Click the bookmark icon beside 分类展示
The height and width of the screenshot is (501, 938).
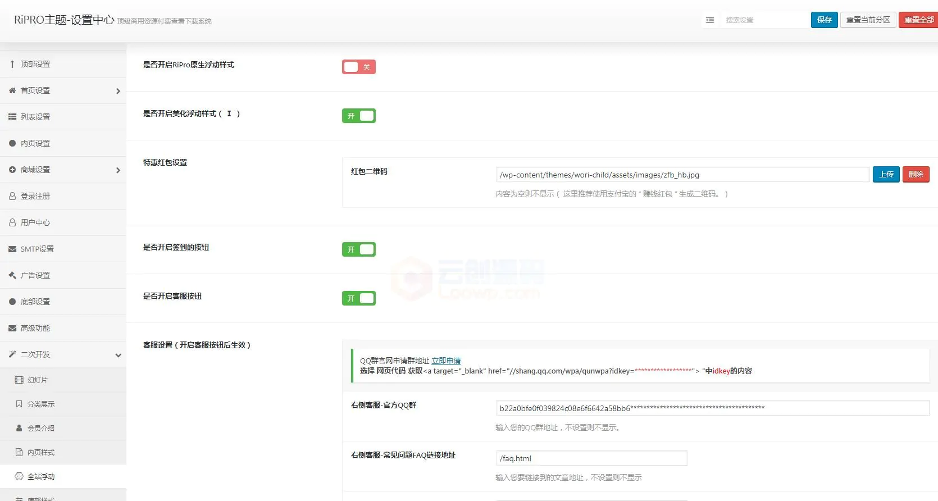point(19,404)
